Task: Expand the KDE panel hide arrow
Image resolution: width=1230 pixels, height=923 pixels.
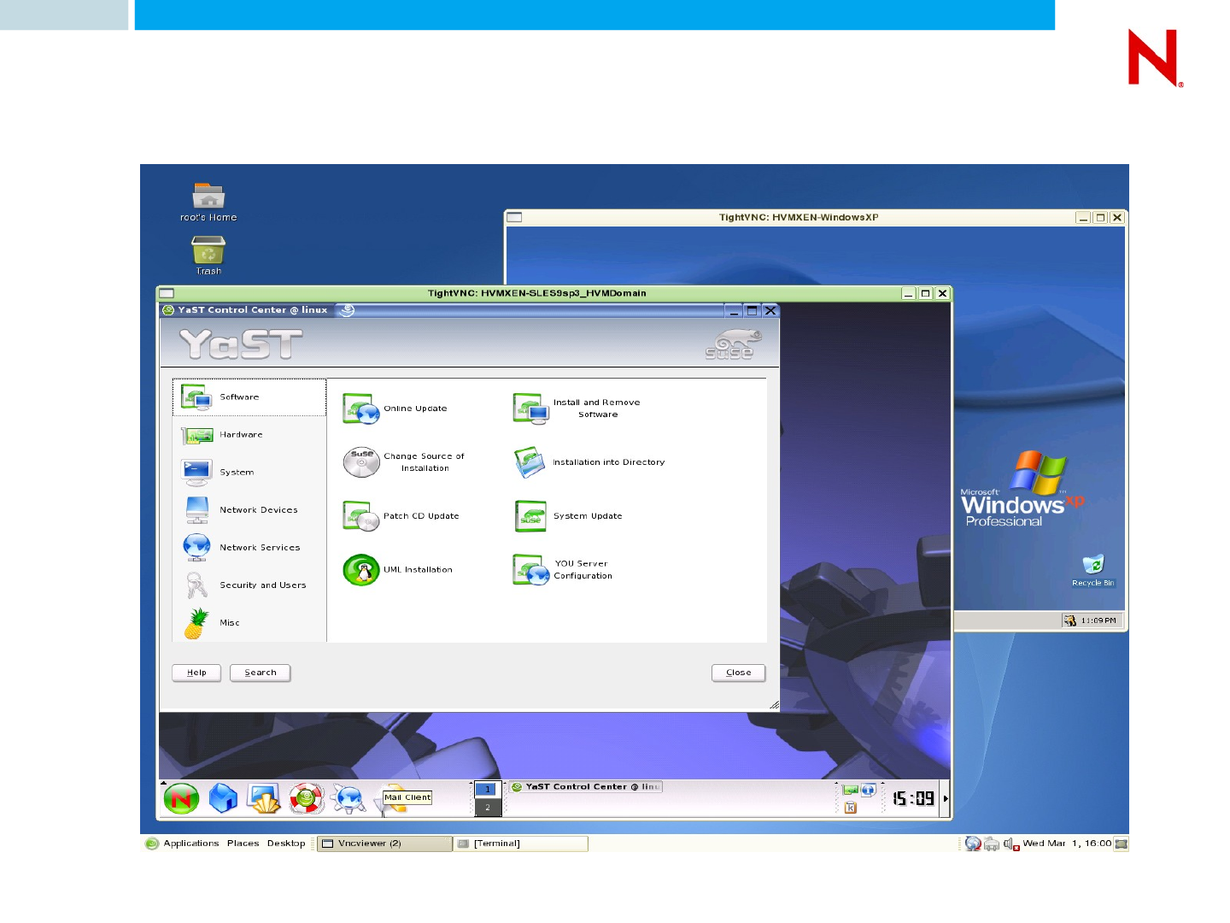Action: coord(946,799)
